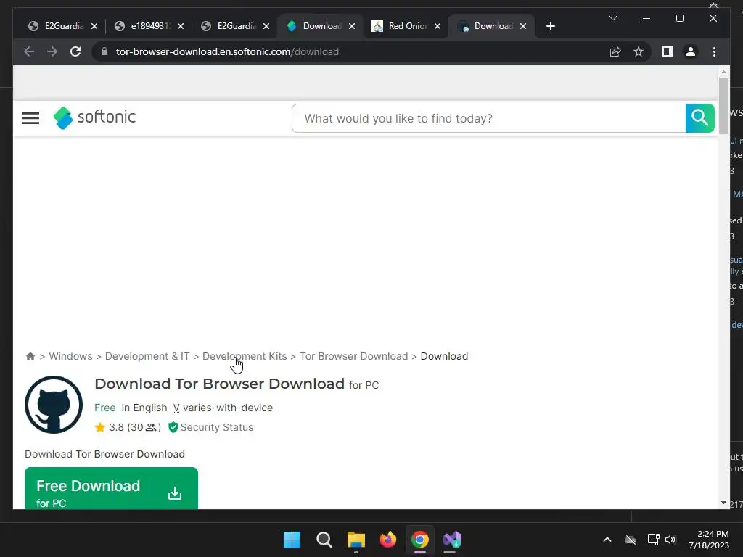The width and height of the screenshot is (743, 557).
Task: Click the Security Status shield link
Action: (211, 427)
